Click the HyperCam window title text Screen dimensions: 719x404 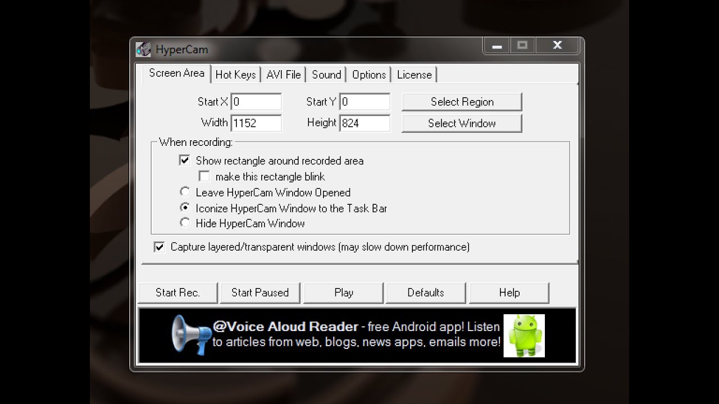click(x=181, y=49)
